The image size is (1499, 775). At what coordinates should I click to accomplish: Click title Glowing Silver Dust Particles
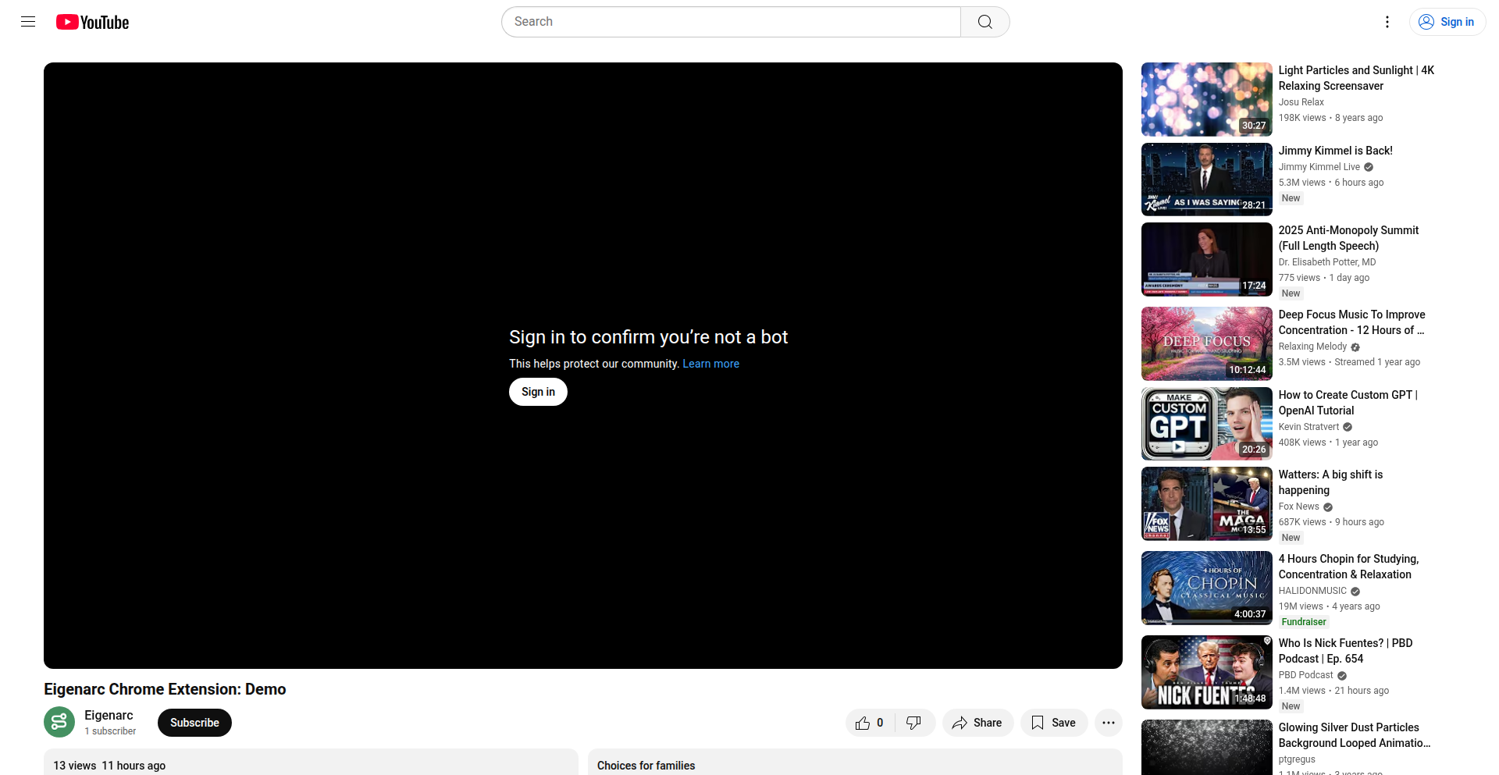1355,735
